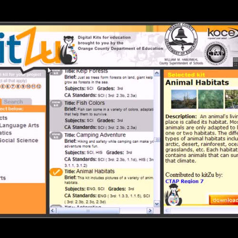This screenshot has width=238, height=238.
Task: Toggle the grade 6 circle filter
Action: click(8, 87)
